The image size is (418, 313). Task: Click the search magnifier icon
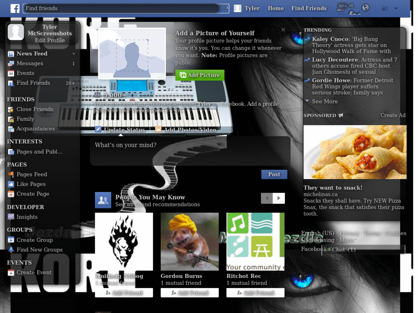click(224, 9)
